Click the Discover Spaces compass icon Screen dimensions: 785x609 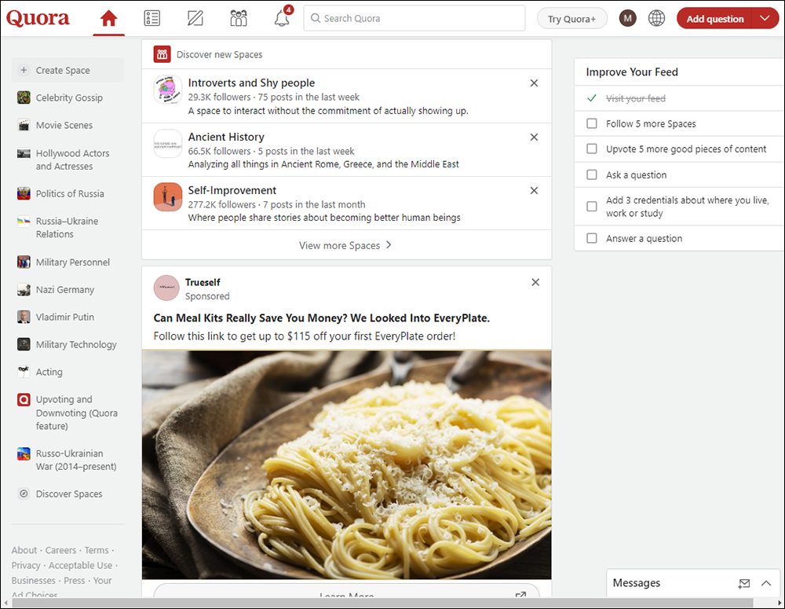[24, 493]
